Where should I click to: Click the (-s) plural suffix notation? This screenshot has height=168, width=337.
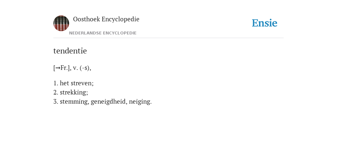(x=85, y=68)
